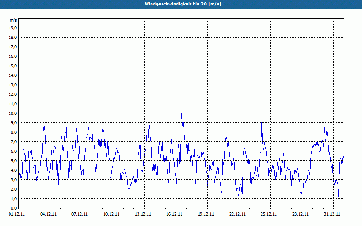This screenshot has height=226, width=362.
Task: Click the y-axis value 2,0
Action: click(x=14, y=189)
